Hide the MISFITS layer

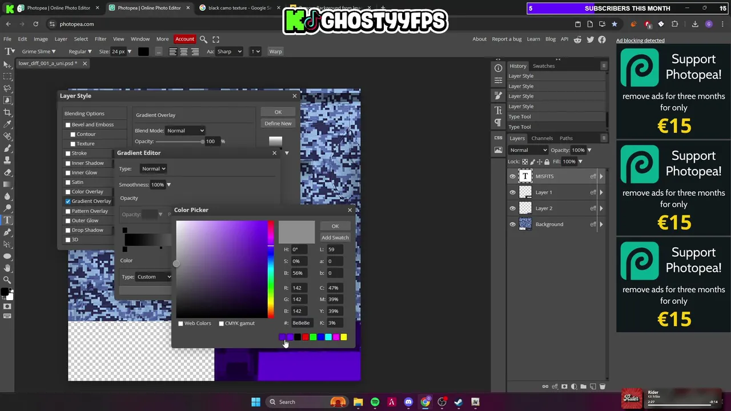point(512,176)
